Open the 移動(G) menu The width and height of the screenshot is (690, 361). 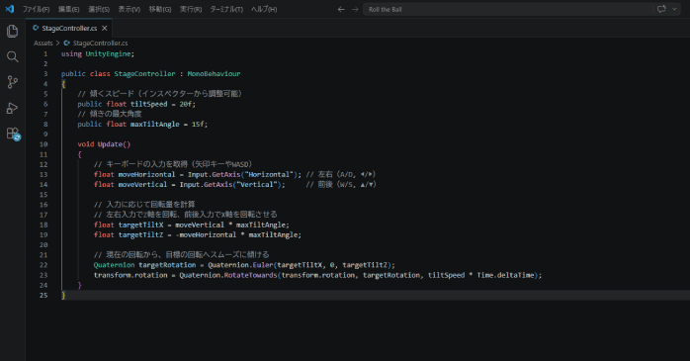[160, 9]
